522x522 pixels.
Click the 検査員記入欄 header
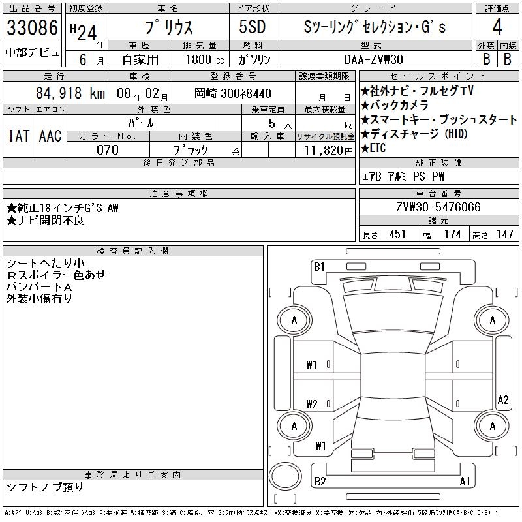[133, 251]
